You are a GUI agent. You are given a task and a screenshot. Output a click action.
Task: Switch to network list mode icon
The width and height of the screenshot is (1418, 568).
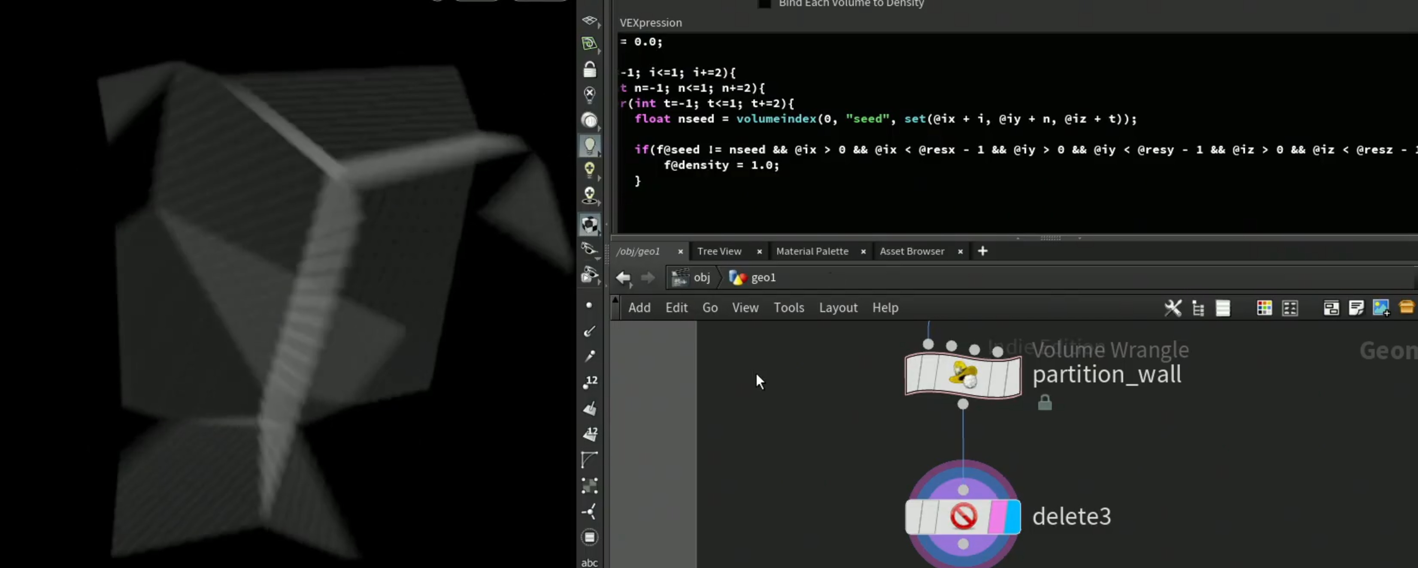[1223, 308]
